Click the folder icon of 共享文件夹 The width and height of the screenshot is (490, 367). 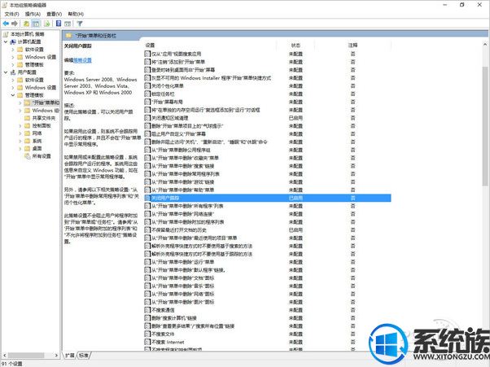(x=28, y=118)
